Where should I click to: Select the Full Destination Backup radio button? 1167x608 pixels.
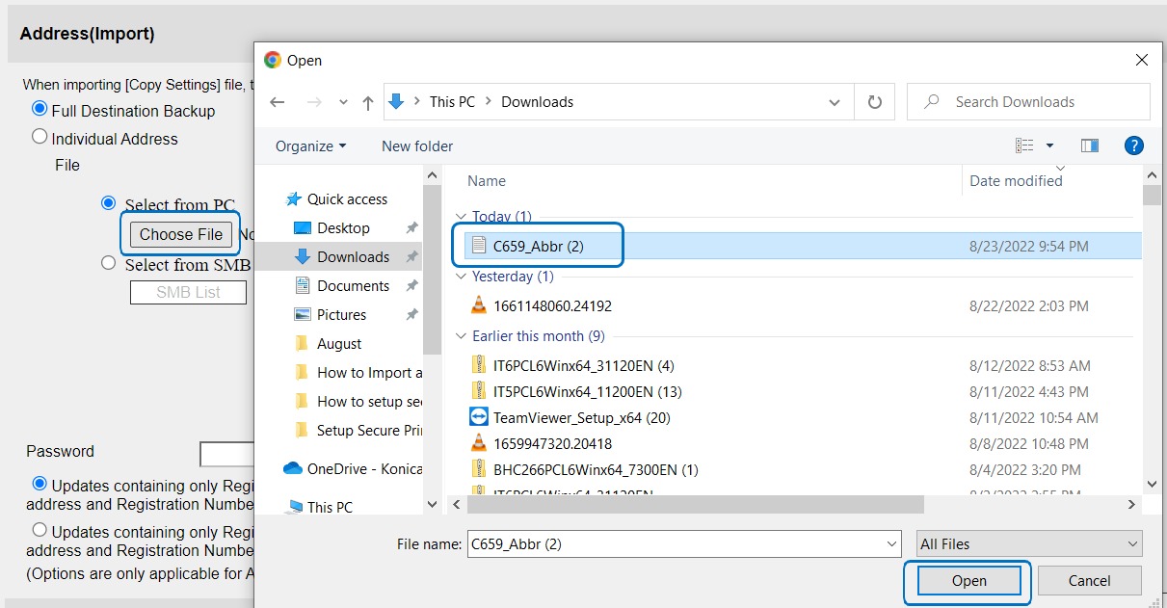(x=40, y=110)
